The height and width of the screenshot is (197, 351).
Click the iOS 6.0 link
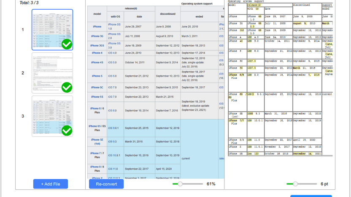click(x=112, y=76)
